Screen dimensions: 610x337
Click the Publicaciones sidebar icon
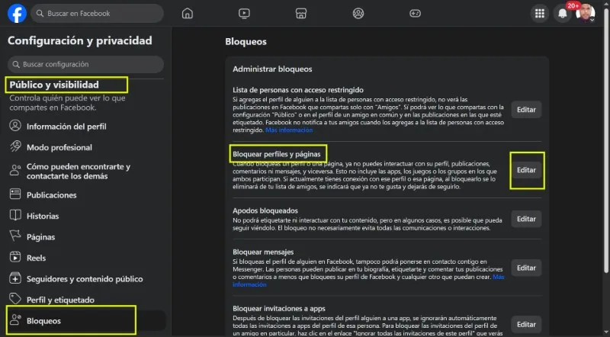pyautogui.click(x=15, y=194)
